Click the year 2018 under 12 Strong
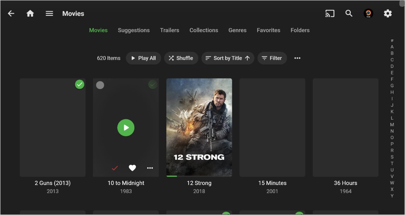The height and width of the screenshot is (215, 405). pyautogui.click(x=199, y=191)
